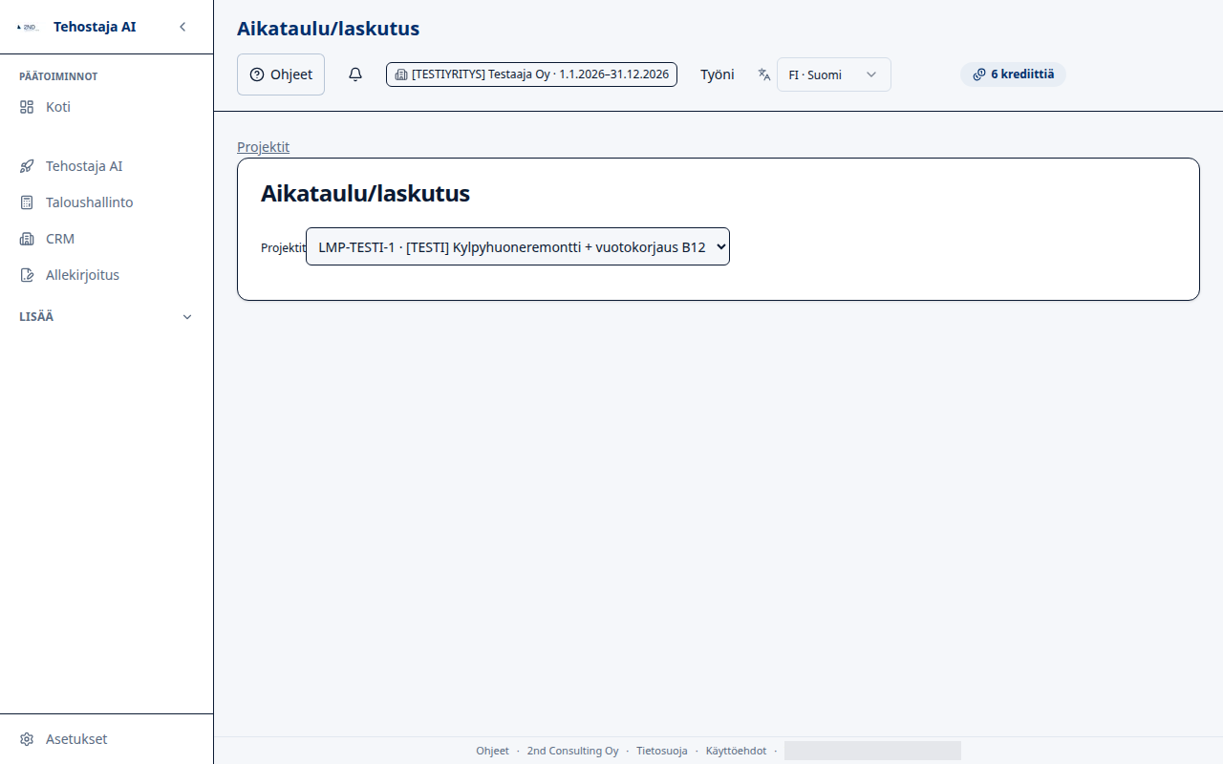Image resolution: width=1223 pixels, height=764 pixels.
Task: Click the PÄÄTOIMINNOT section label
Action: tap(58, 76)
